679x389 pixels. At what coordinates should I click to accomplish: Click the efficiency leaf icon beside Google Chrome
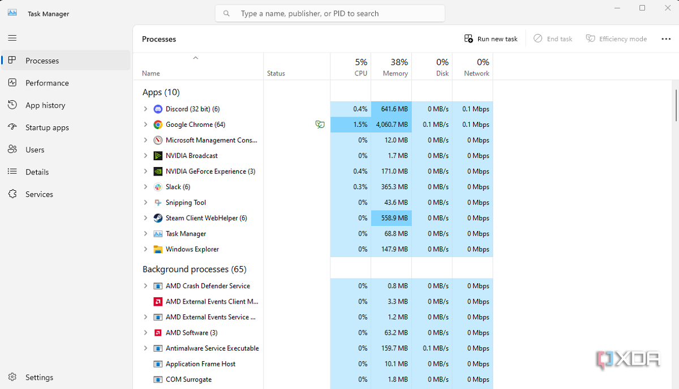point(320,124)
